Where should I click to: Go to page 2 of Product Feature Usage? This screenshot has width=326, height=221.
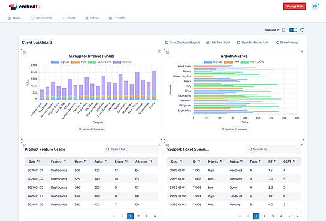coord(138,216)
